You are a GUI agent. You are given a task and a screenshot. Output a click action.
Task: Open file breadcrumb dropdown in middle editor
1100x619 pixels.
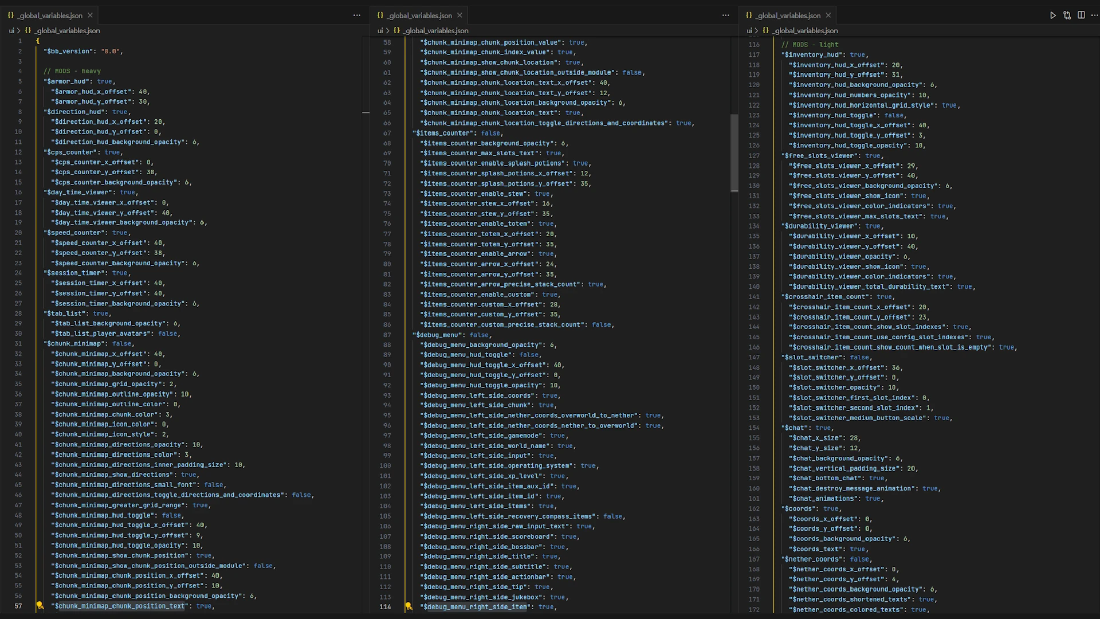pyautogui.click(x=436, y=30)
